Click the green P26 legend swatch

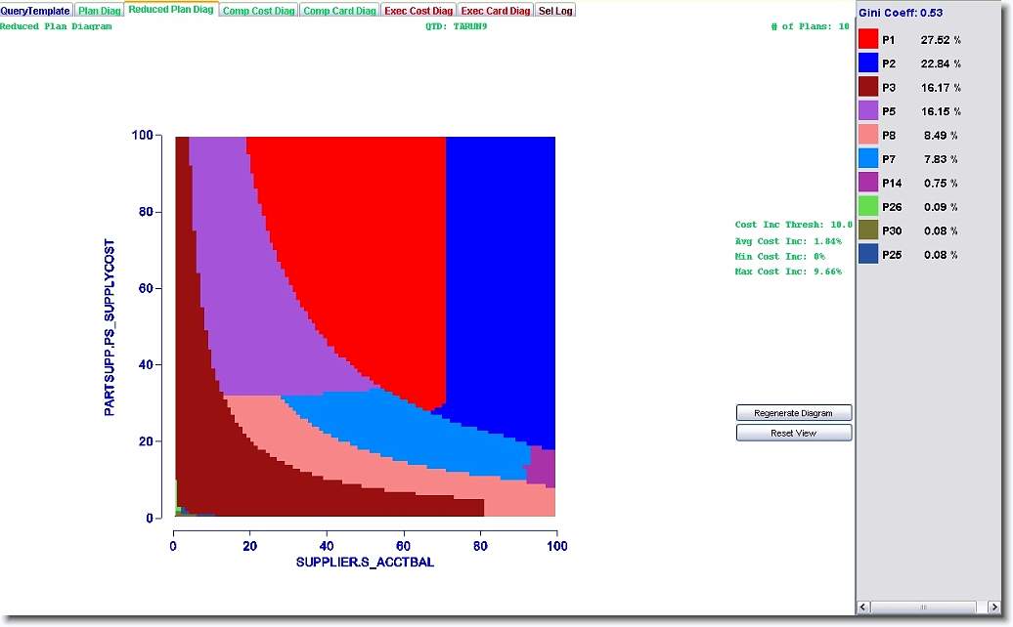point(868,206)
